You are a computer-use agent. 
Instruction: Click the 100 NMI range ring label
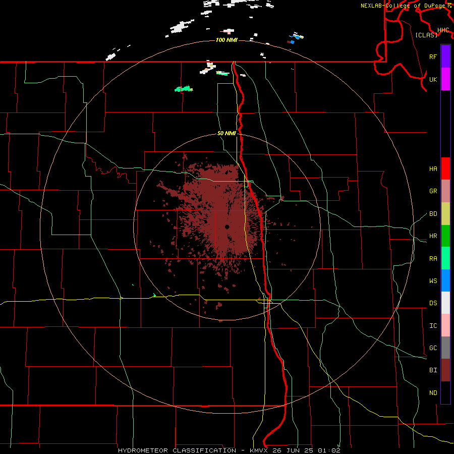[x=226, y=40]
